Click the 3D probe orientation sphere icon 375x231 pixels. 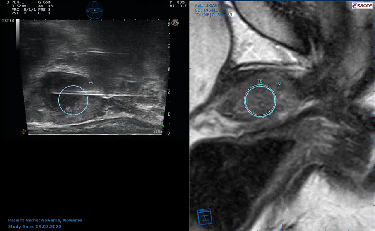pos(95,10)
